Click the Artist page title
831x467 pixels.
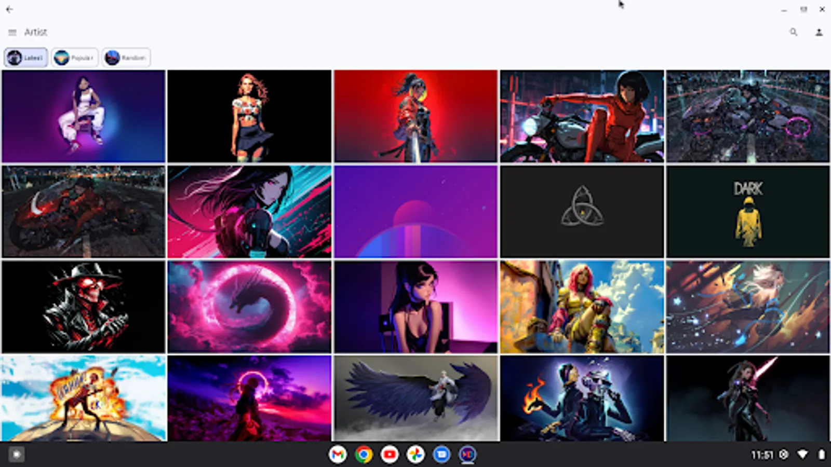[x=35, y=32]
